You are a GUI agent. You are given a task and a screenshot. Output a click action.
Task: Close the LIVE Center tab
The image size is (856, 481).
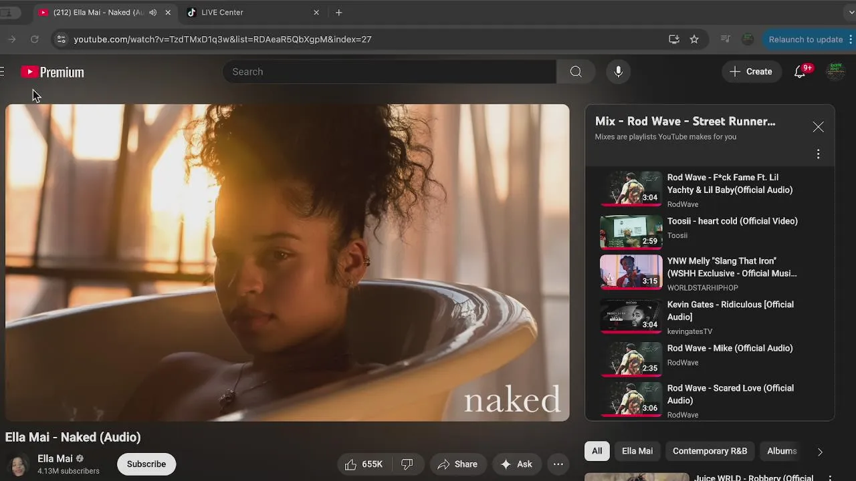[316, 12]
